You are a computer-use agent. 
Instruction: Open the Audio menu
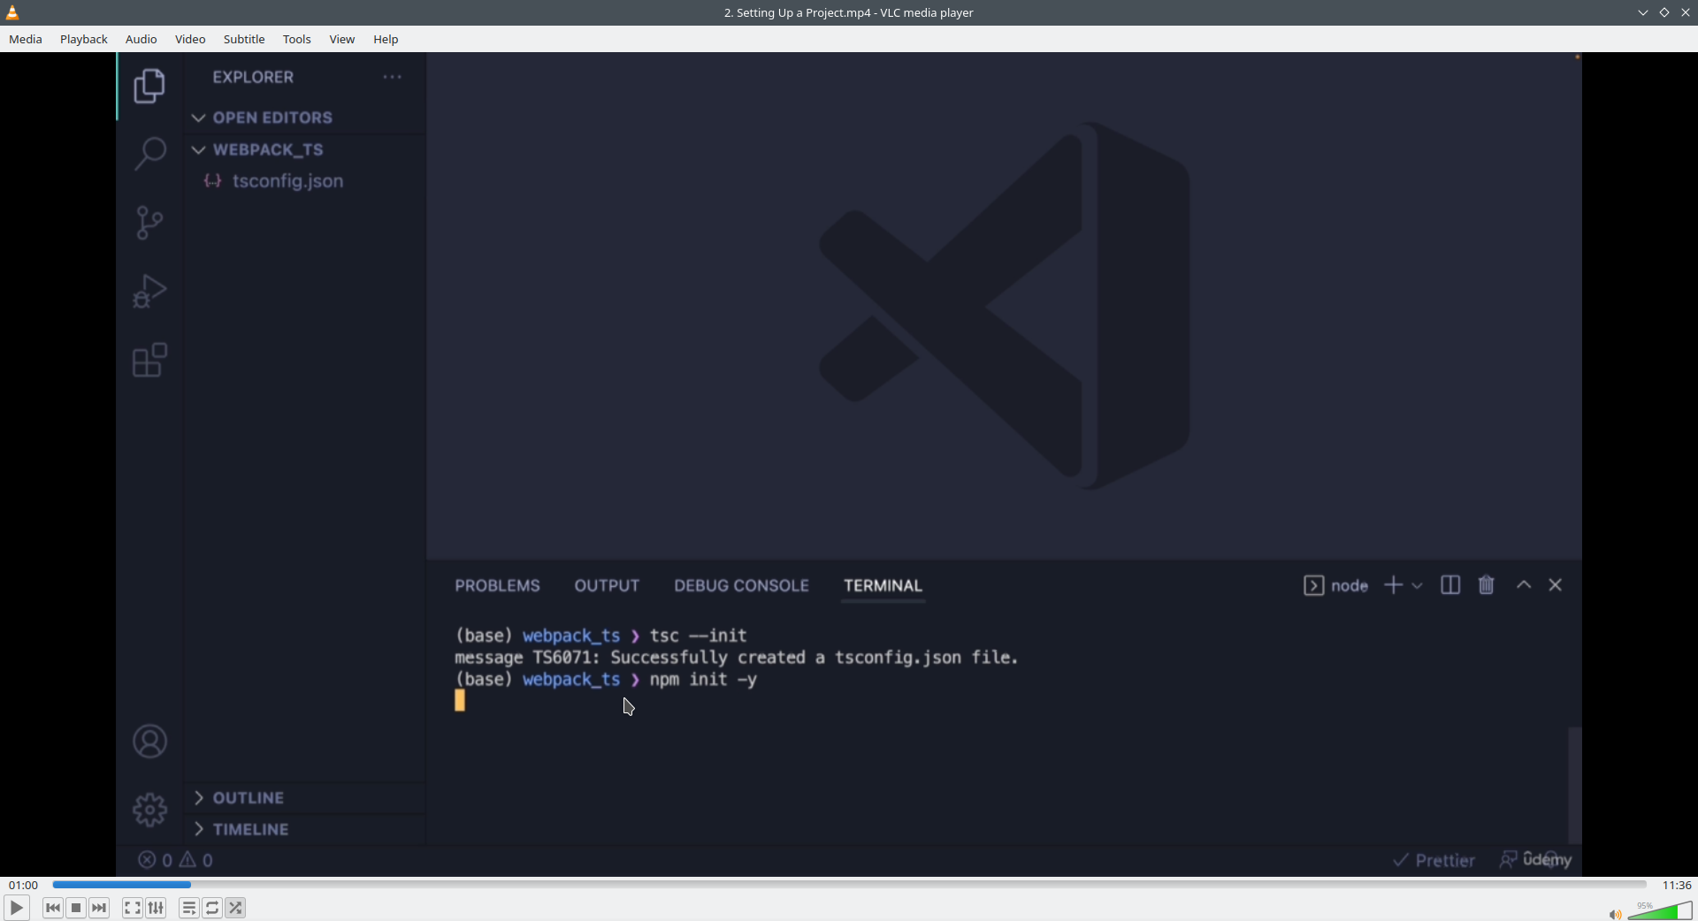(x=141, y=39)
